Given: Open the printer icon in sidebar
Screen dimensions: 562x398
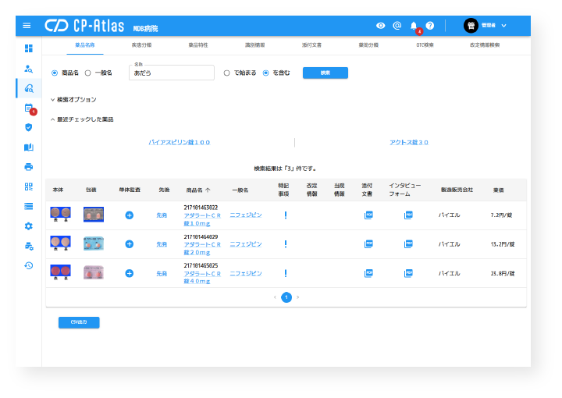Looking at the screenshot, I should 29,167.
